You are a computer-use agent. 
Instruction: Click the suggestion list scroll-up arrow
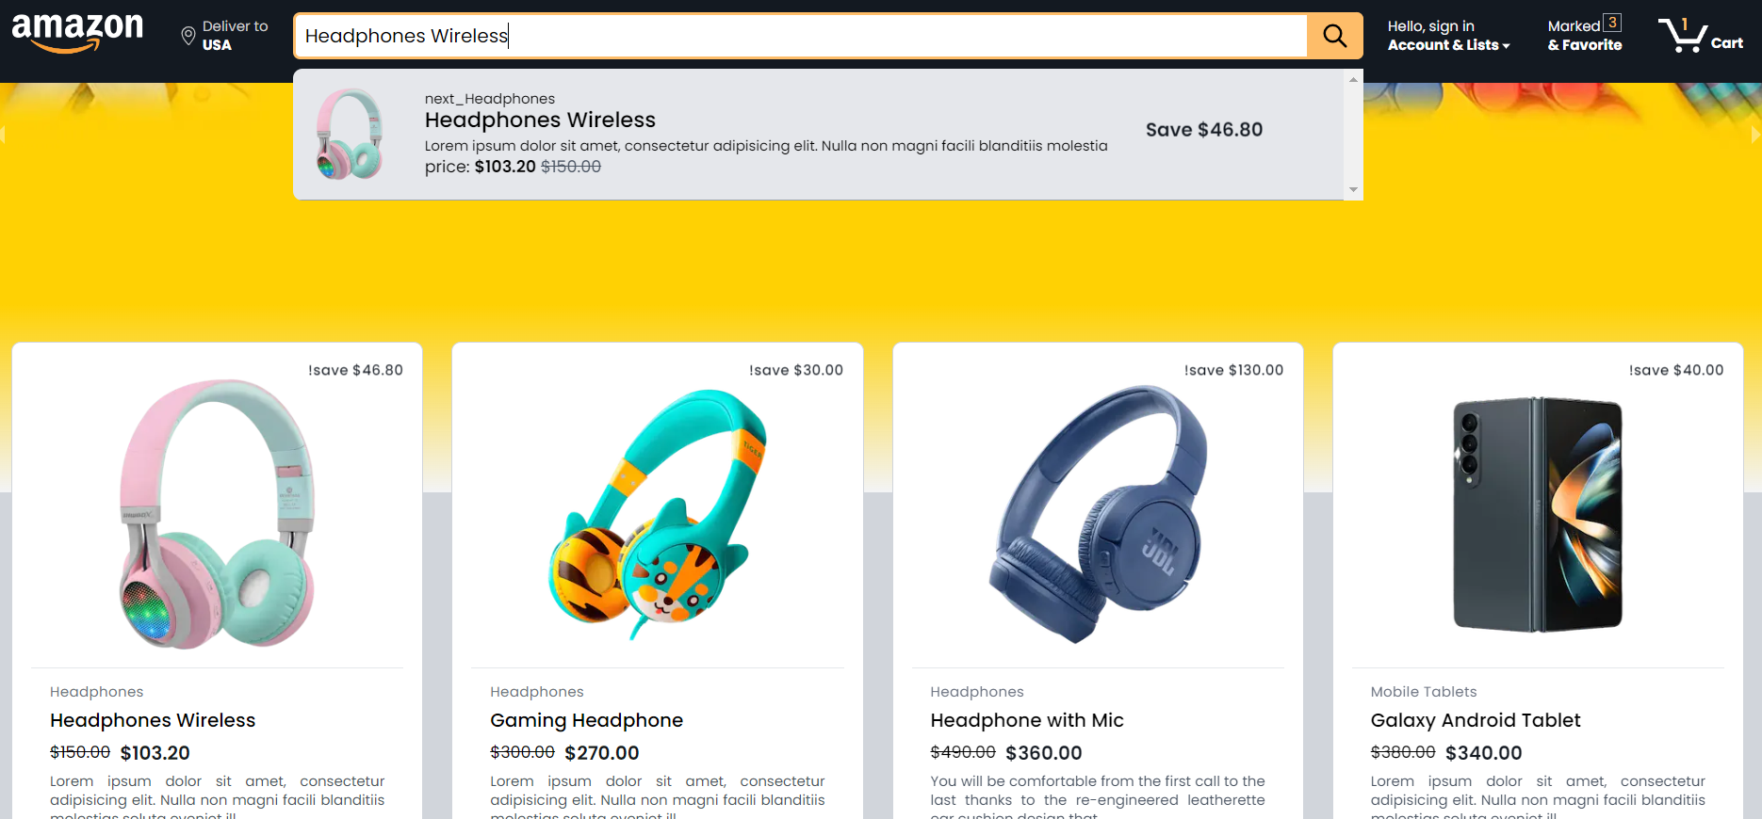coord(1354,80)
